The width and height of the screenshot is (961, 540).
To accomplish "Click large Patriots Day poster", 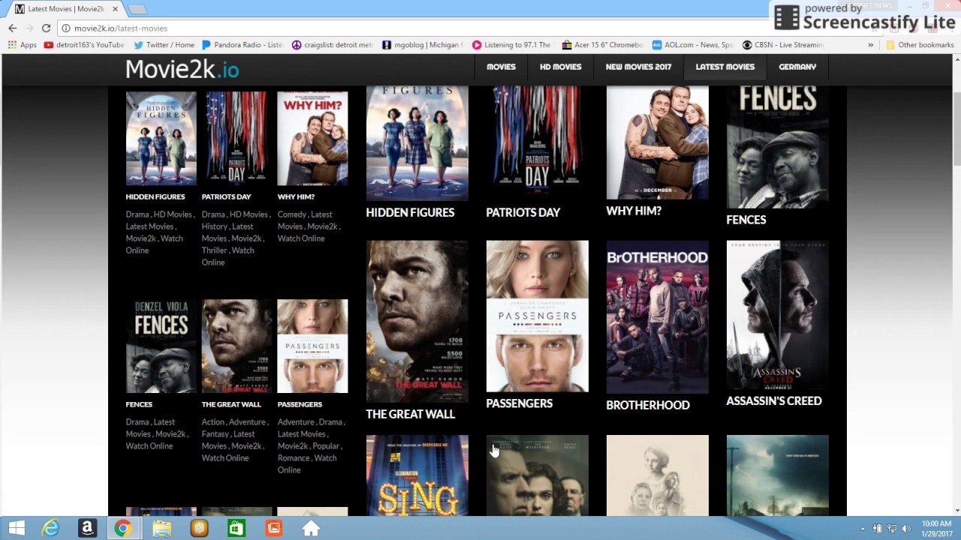I will pos(537,142).
